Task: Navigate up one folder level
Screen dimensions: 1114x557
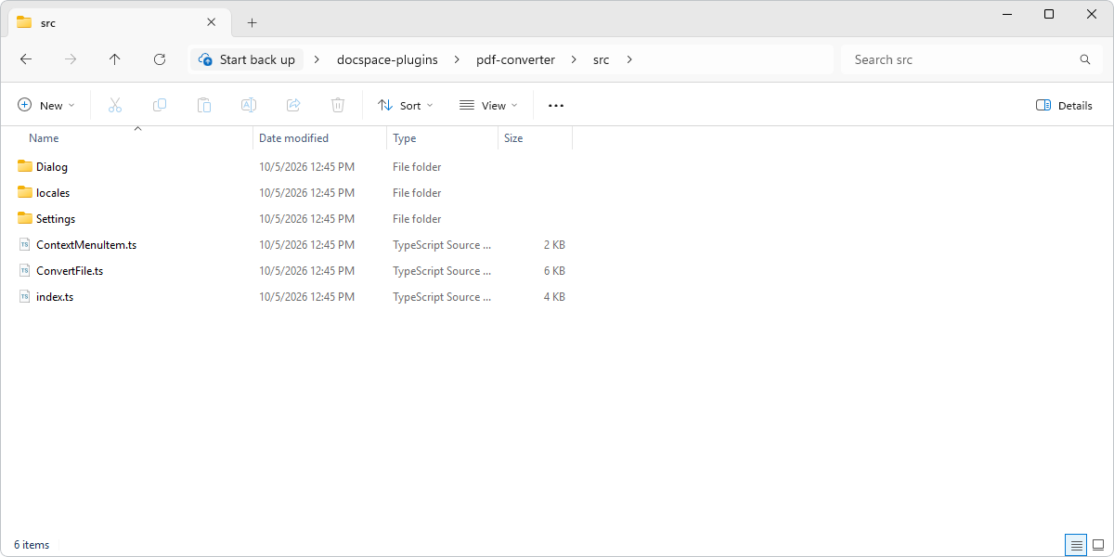Action: [x=115, y=59]
